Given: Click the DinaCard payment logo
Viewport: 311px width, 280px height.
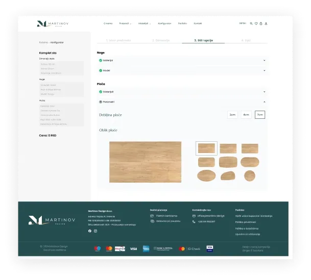Looking at the screenshot, I should pos(120,248).
